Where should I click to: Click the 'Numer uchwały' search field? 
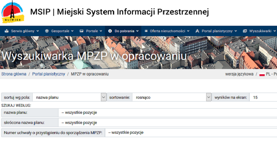pyautogui.click(x=191, y=133)
